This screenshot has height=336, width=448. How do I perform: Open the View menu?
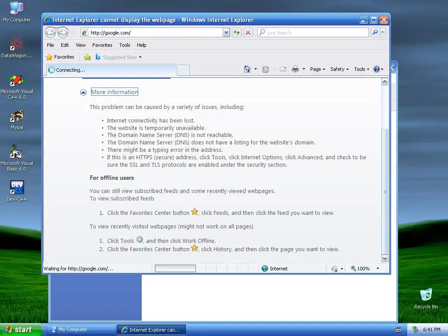pyautogui.click(x=80, y=45)
